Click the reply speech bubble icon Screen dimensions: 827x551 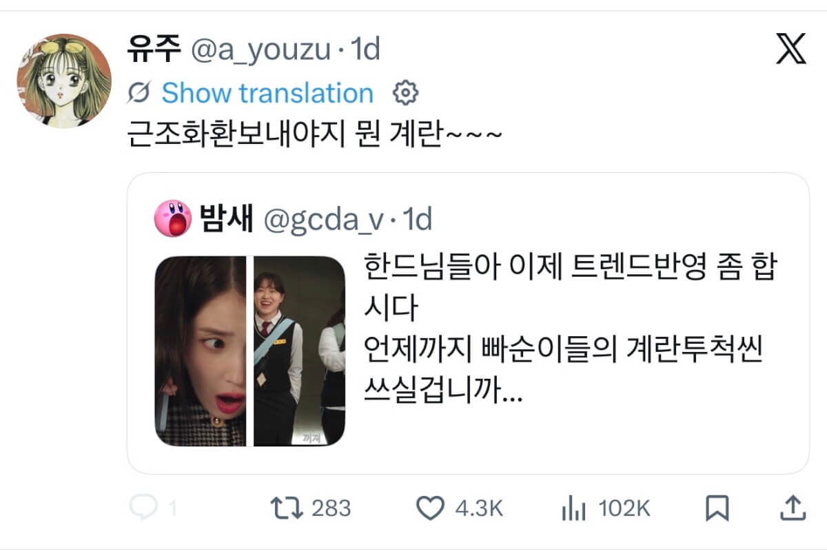[x=141, y=508]
